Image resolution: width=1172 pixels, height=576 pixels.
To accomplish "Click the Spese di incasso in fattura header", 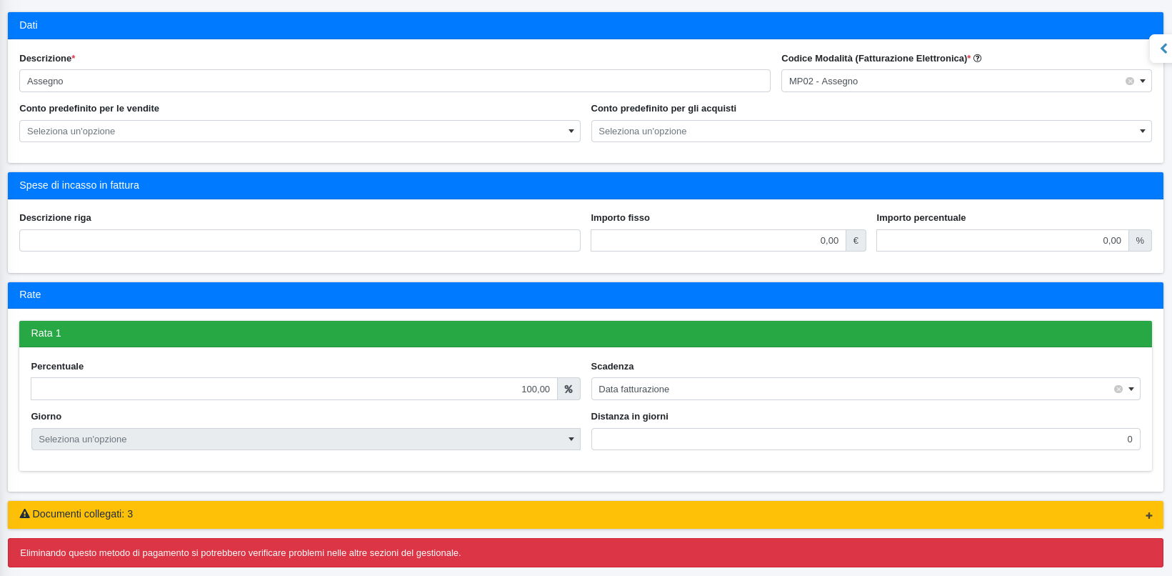I will [585, 186].
